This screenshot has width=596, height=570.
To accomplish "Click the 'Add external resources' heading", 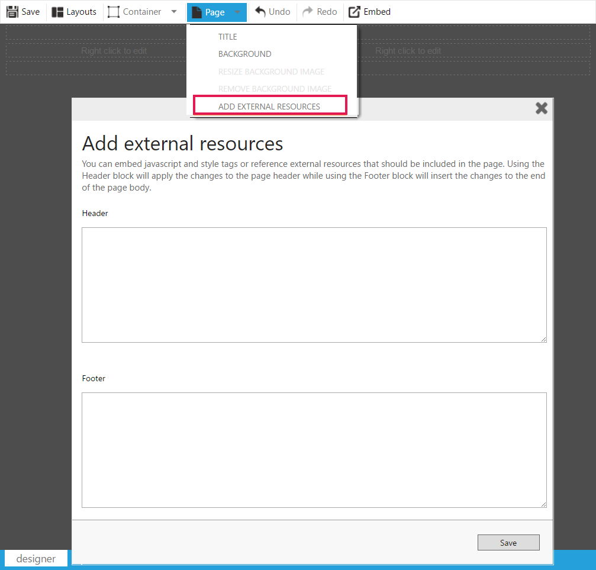I will (182, 144).
